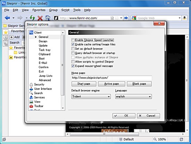Click the blue Go arrow beside address bar

(x=126, y=18)
